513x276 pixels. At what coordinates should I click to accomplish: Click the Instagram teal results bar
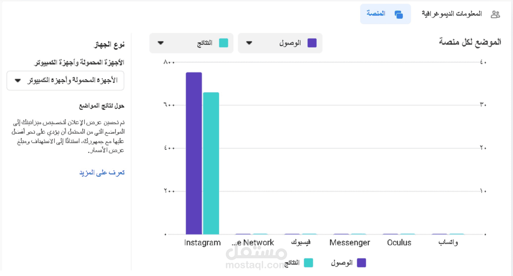(211, 163)
